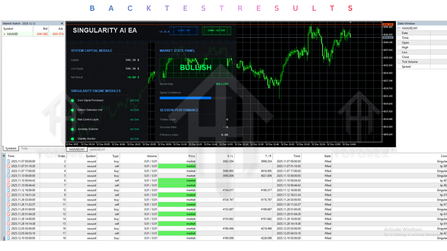447x251 pixels.
Task: Select the Symbols tab in Market Watch
Action: pos(11,149)
